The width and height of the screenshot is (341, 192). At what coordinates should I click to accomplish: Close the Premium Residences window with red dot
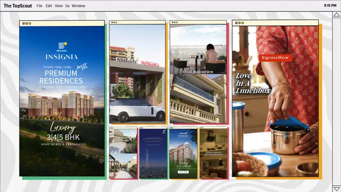pyautogui.click(x=23, y=23)
